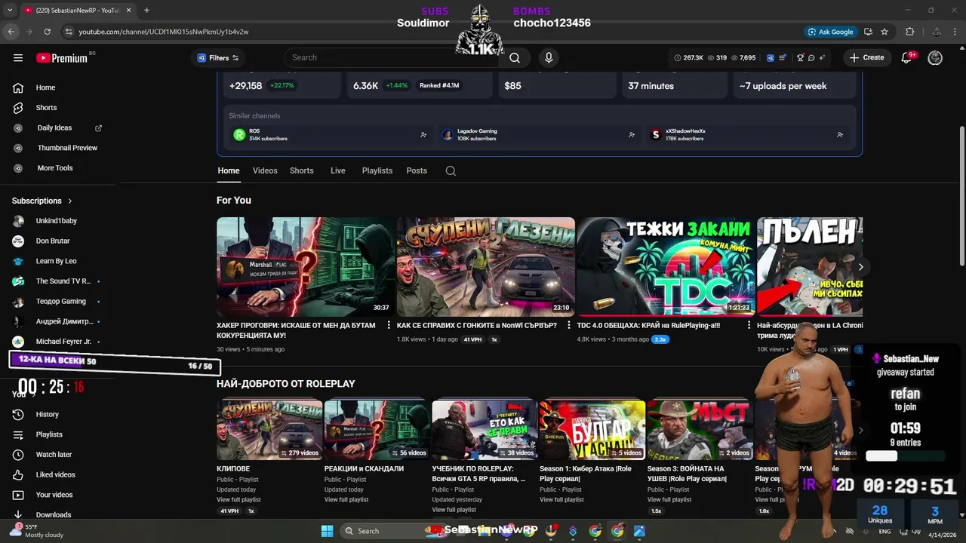Click the search magnifier button

515,58
